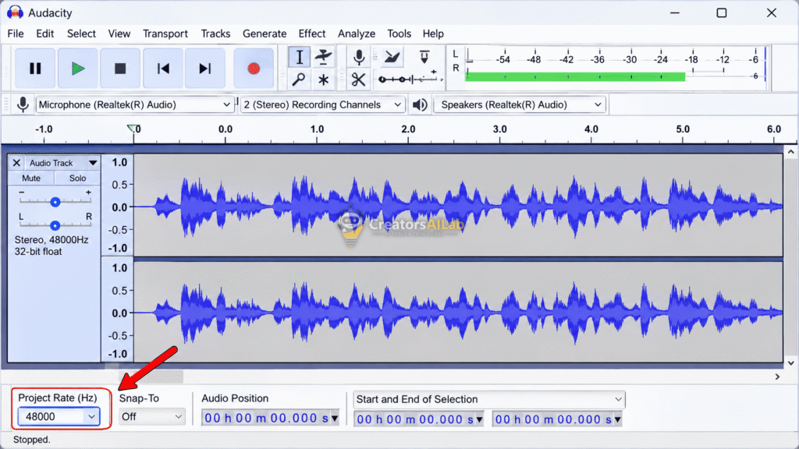Open the Edit menu

pos(44,34)
